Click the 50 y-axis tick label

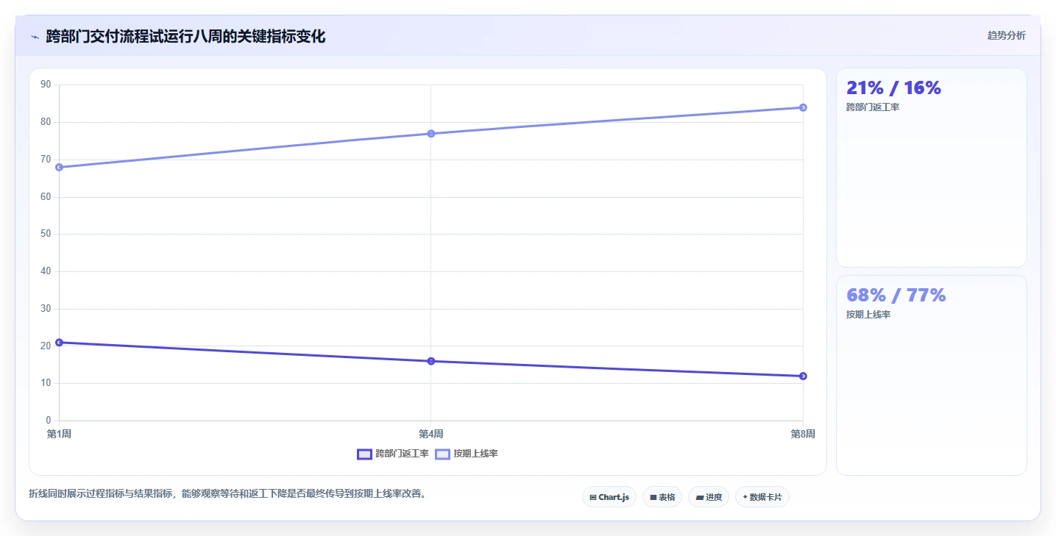click(x=46, y=234)
